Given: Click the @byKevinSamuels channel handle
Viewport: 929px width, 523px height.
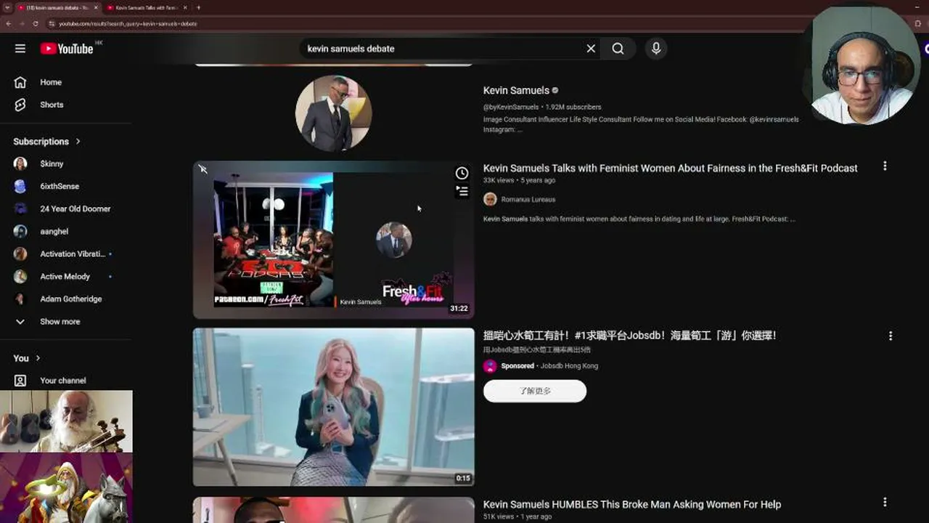Looking at the screenshot, I should point(511,107).
